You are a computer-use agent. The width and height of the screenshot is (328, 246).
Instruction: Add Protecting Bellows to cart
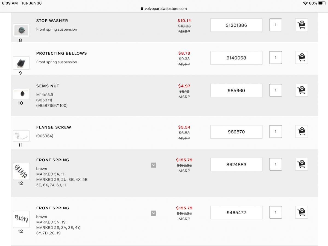301,57
